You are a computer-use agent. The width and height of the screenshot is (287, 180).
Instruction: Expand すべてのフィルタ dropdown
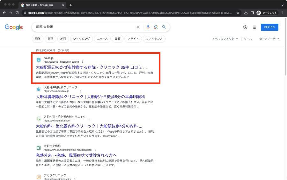[225, 39]
